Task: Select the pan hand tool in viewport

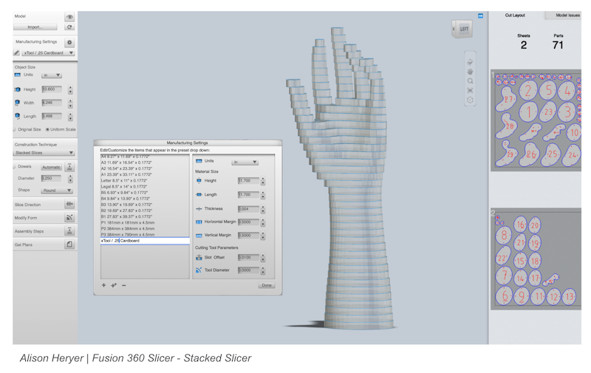Action: click(x=471, y=72)
